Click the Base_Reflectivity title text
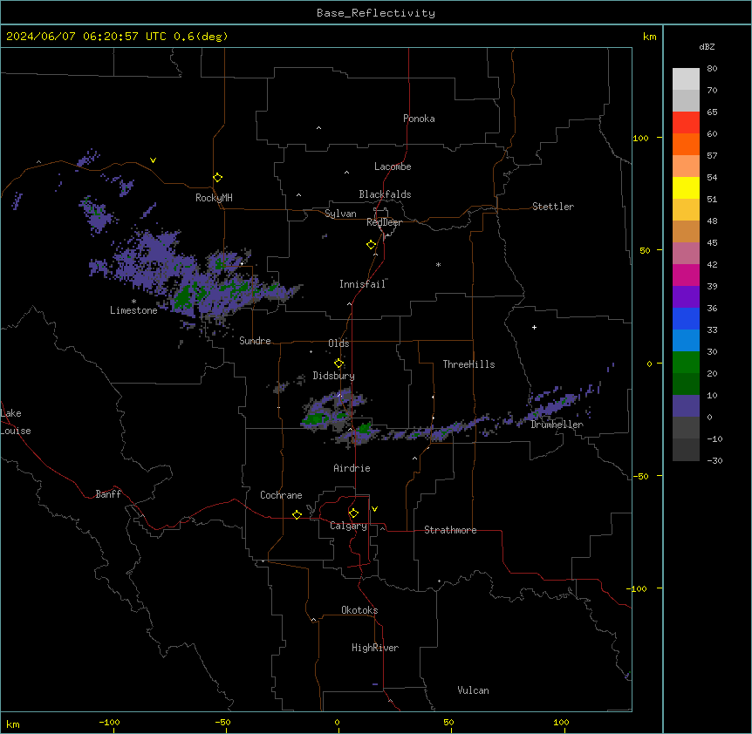The image size is (752, 734). click(x=376, y=13)
